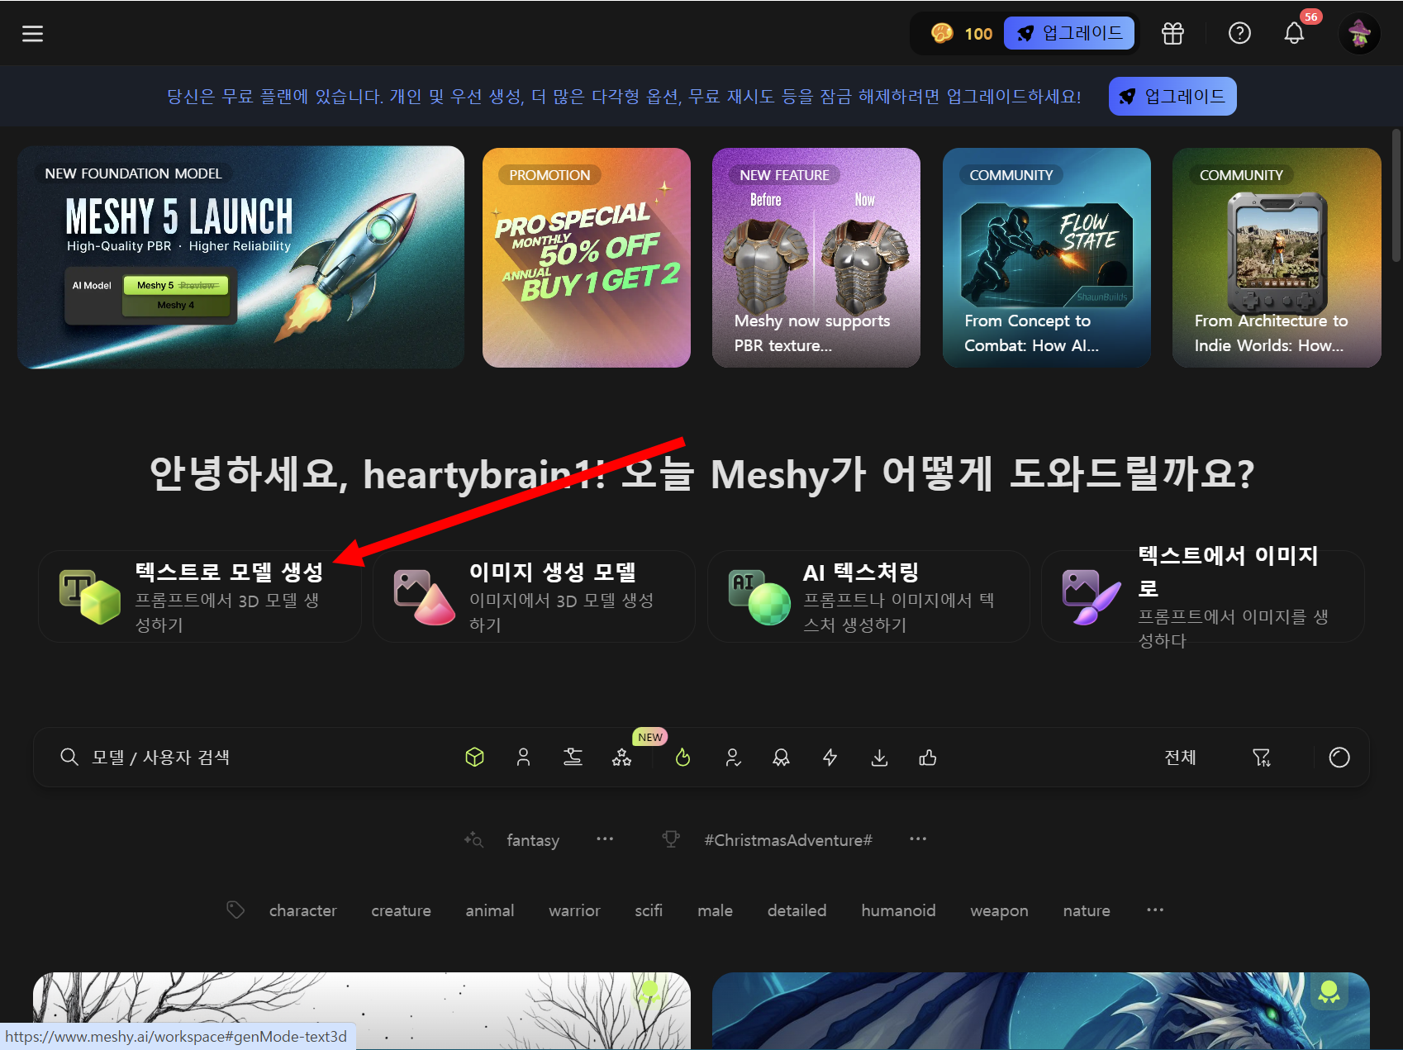Screen dimensions: 1403x1050
Task: Open the Meshy 5 Launch banner
Action: click(240, 257)
